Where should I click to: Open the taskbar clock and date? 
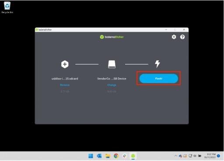pos(210,156)
